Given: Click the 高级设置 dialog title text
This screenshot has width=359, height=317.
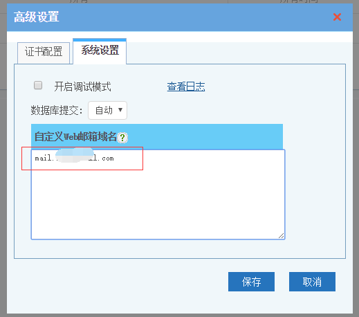Looking at the screenshot, I should tap(37, 17).
